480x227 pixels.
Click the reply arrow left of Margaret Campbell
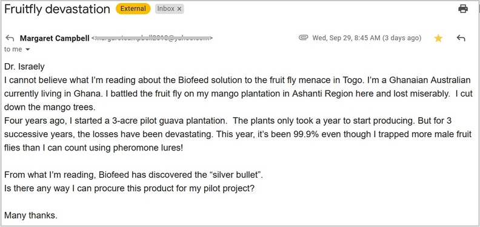pyautogui.click(x=10, y=38)
